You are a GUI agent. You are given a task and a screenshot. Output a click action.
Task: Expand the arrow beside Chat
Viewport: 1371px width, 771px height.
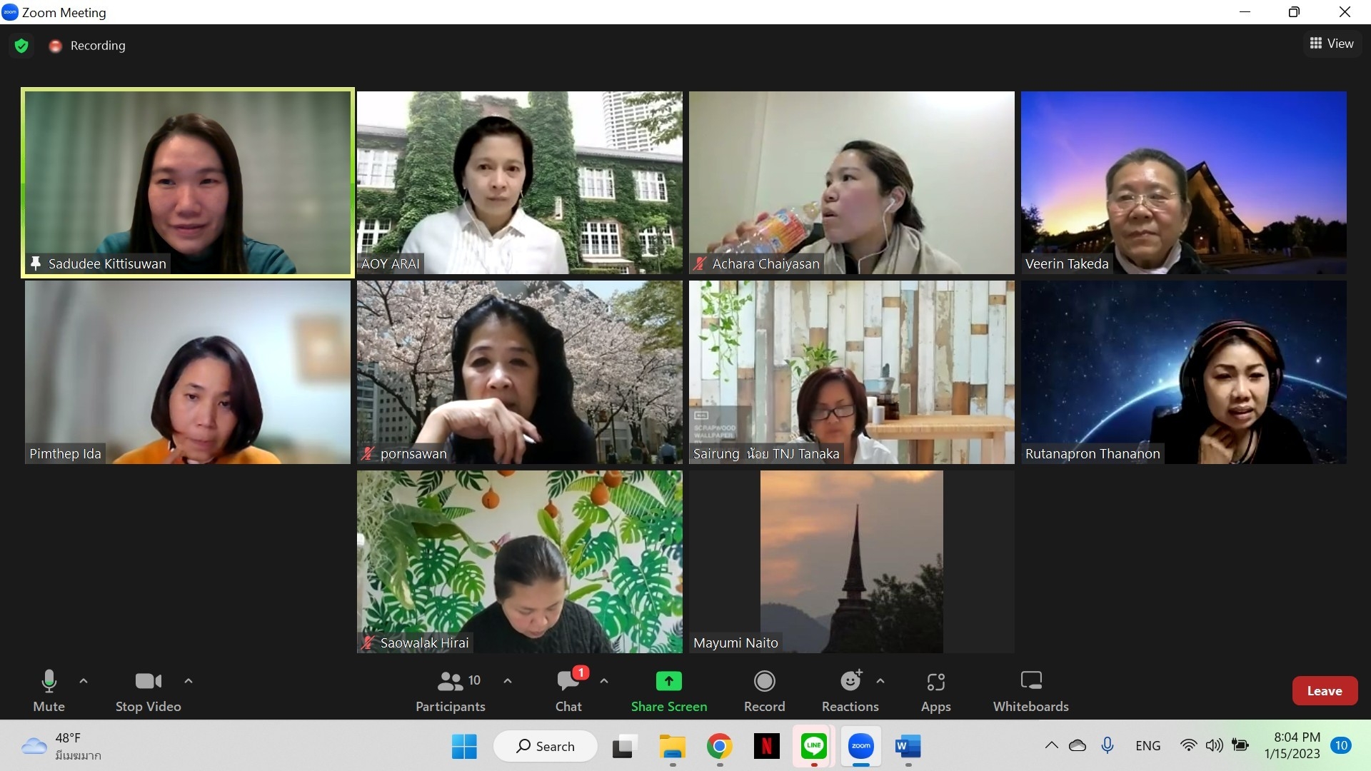point(604,681)
